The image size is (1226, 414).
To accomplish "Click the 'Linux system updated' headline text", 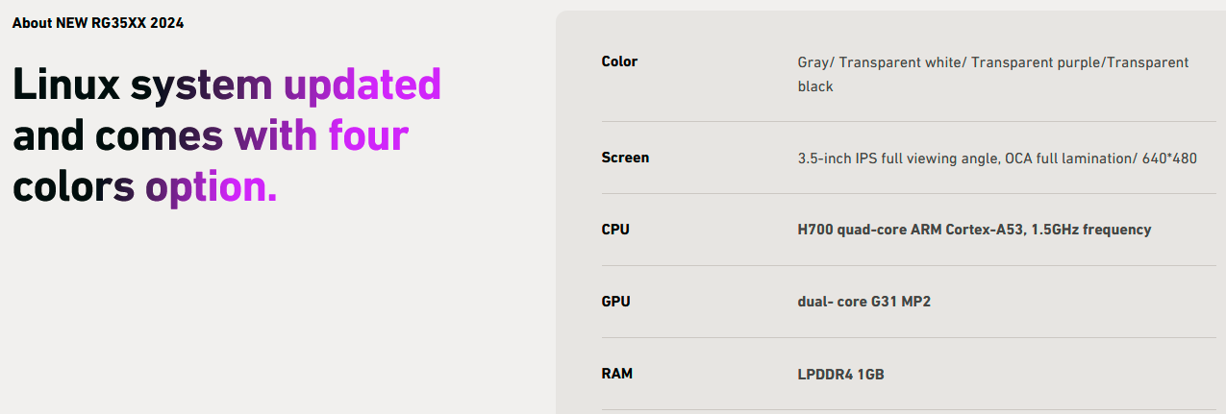I will (227, 85).
